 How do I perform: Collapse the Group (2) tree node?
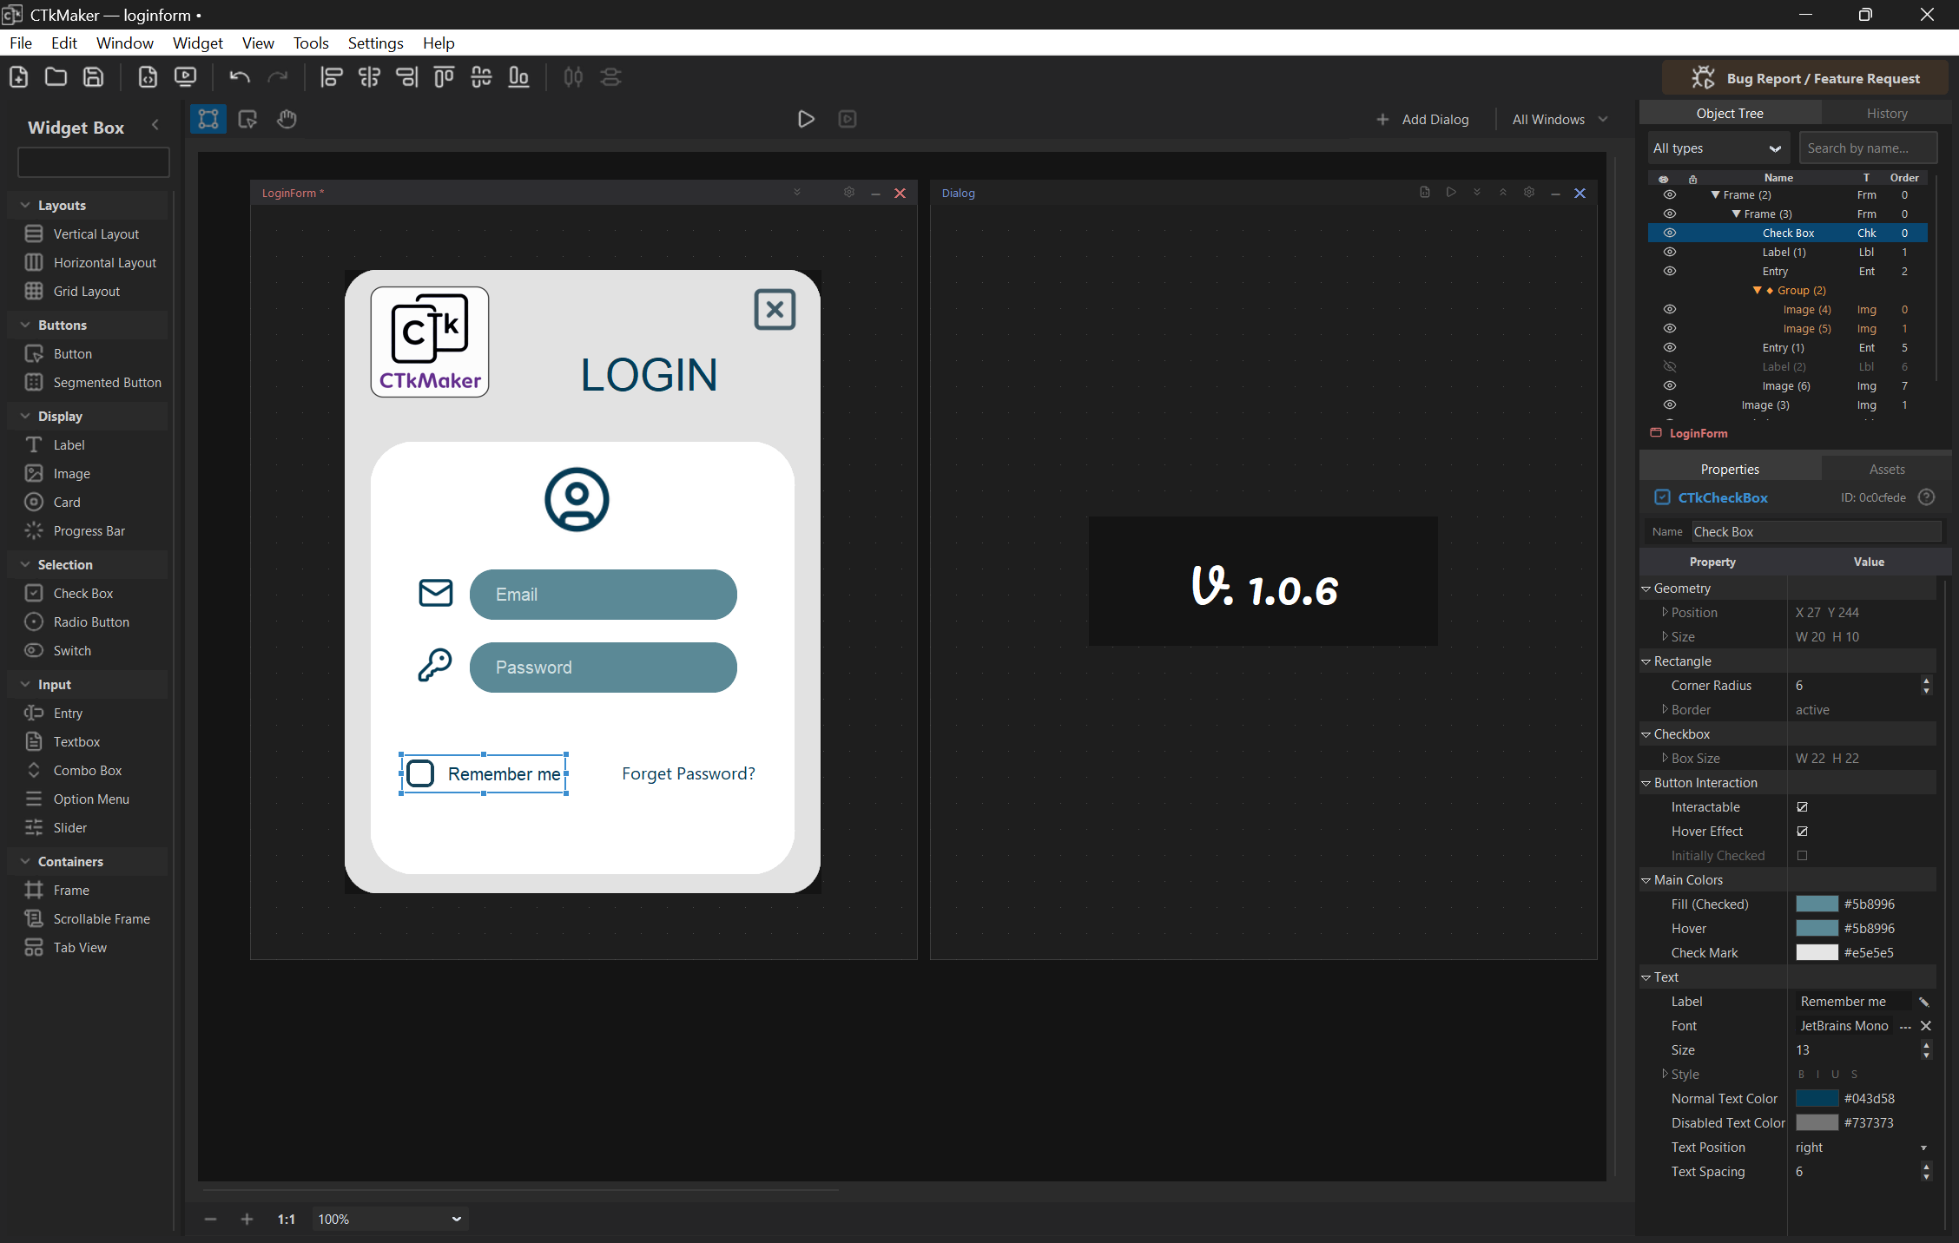(1757, 291)
